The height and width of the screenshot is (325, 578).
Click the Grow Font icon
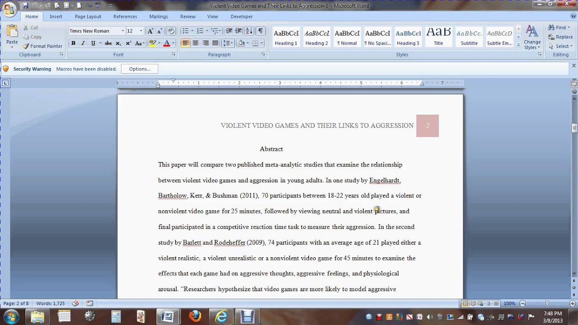(x=150, y=31)
